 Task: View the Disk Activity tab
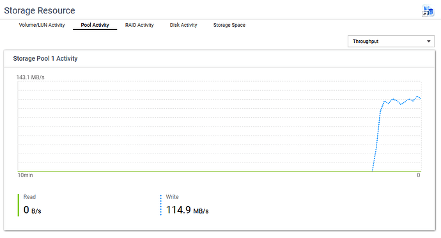pyautogui.click(x=183, y=25)
